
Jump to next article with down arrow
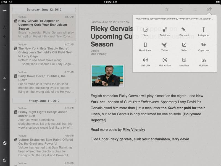(4, 89)
